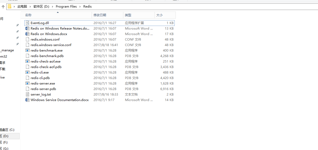Screen dimensions: 318x150
Task: Click the file name redis.windows-service.conf
Action: tap(51, 45)
